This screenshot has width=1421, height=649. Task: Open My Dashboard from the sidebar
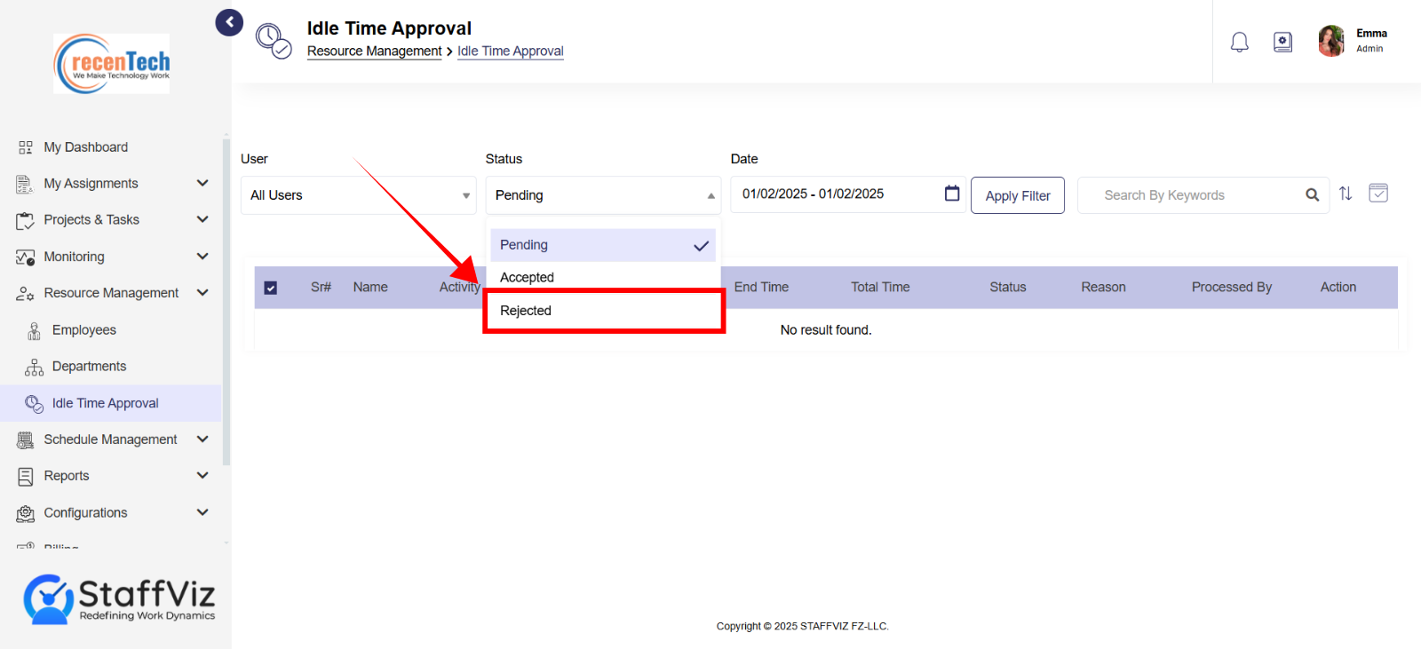85,147
